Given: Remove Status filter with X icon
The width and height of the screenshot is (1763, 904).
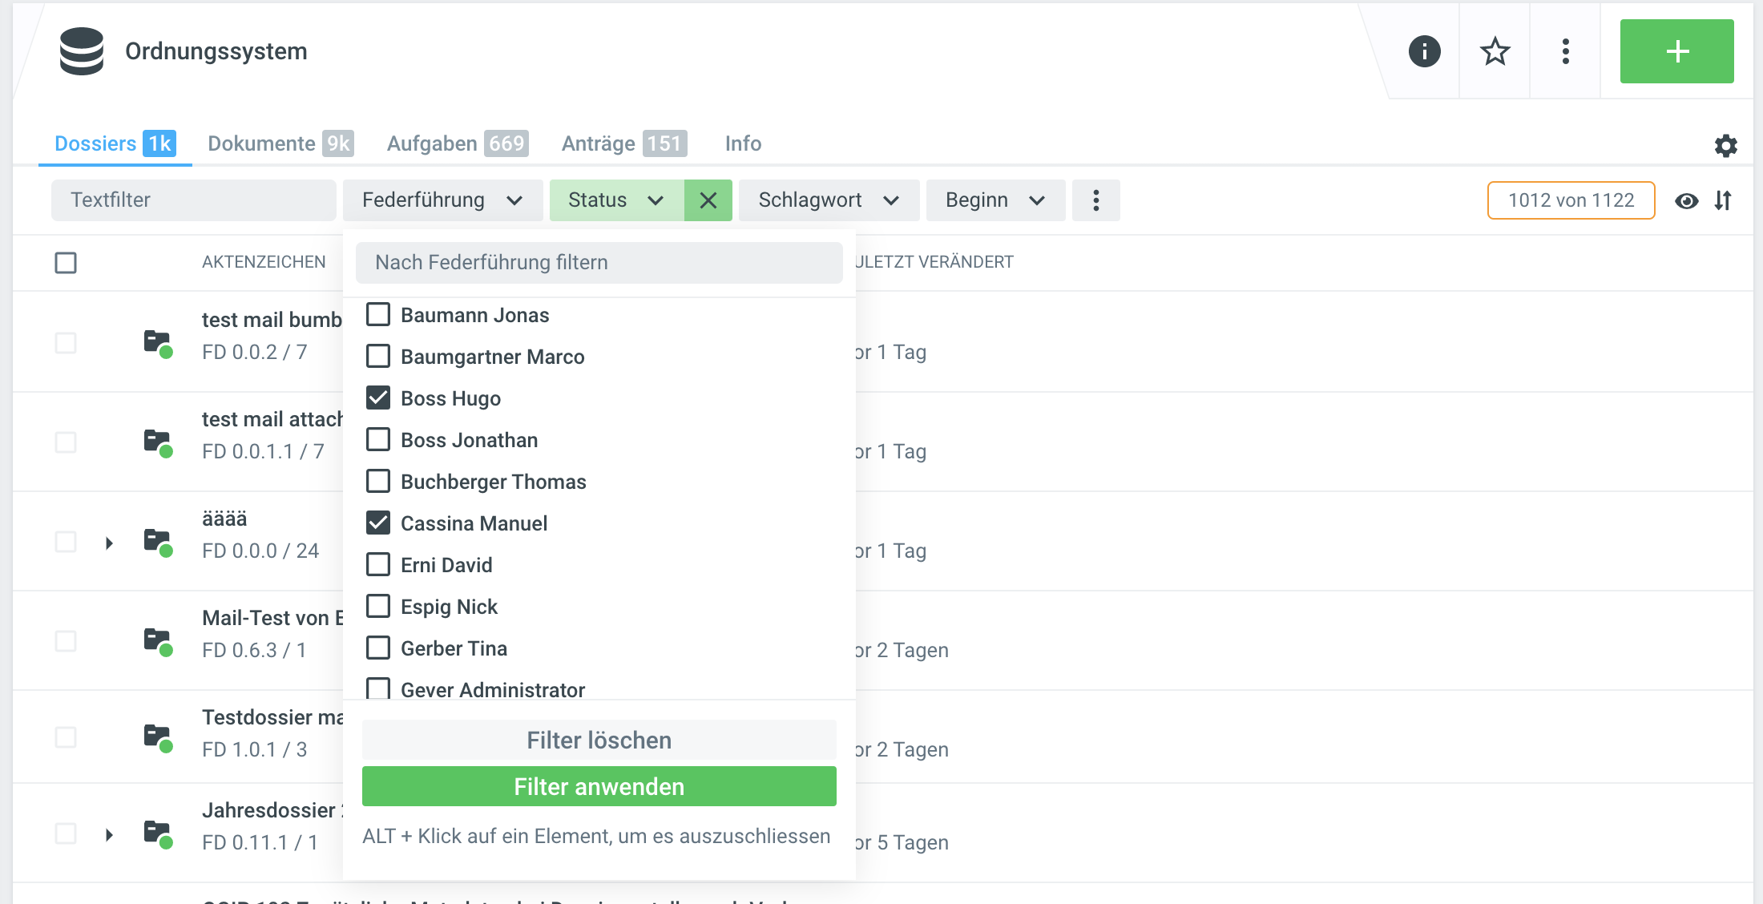Looking at the screenshot, I should tap(708, 200).
